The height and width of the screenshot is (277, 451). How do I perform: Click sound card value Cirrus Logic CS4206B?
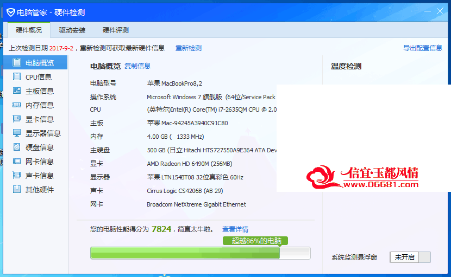tap(185, 191)
